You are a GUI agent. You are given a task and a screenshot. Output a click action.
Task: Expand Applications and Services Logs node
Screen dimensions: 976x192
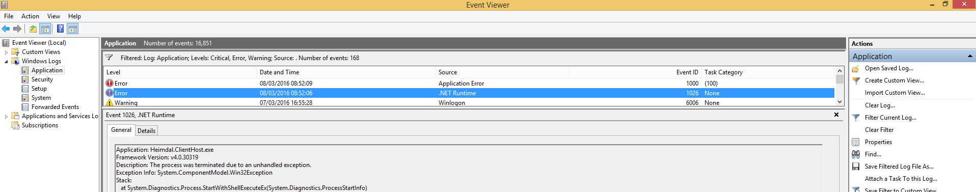6,116
